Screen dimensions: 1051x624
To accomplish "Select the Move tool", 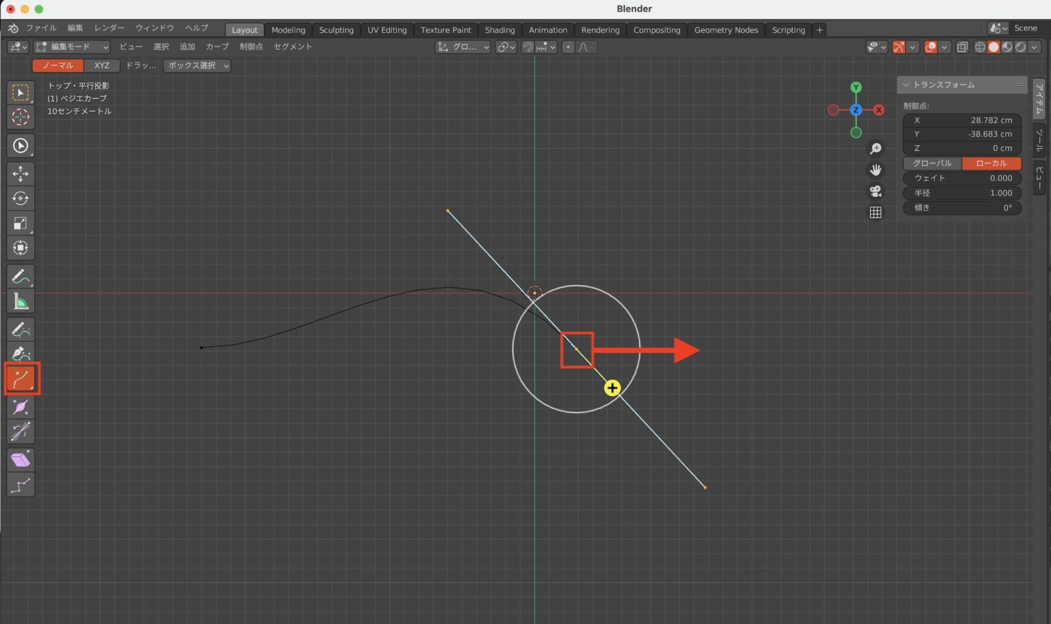I will click(x=21, y=174).
